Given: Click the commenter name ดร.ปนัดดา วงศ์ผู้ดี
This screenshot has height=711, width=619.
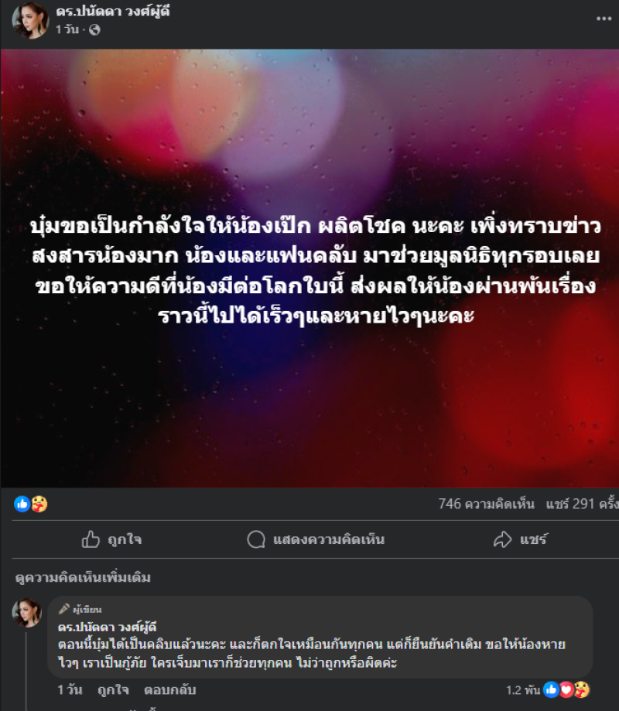Looking at the screenshot, I should [107, 627].
